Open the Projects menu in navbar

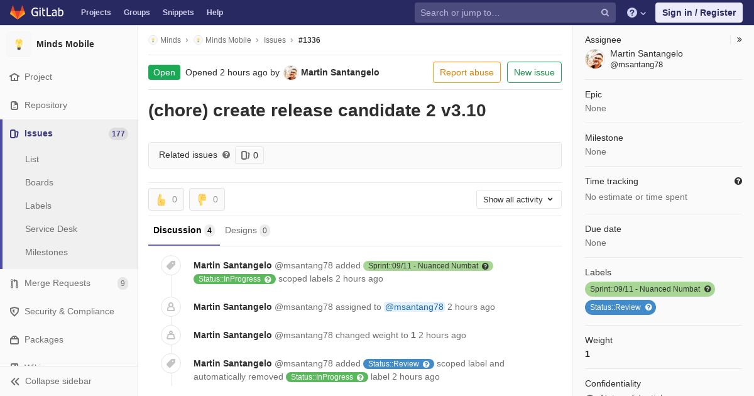[x=96, y=13]
